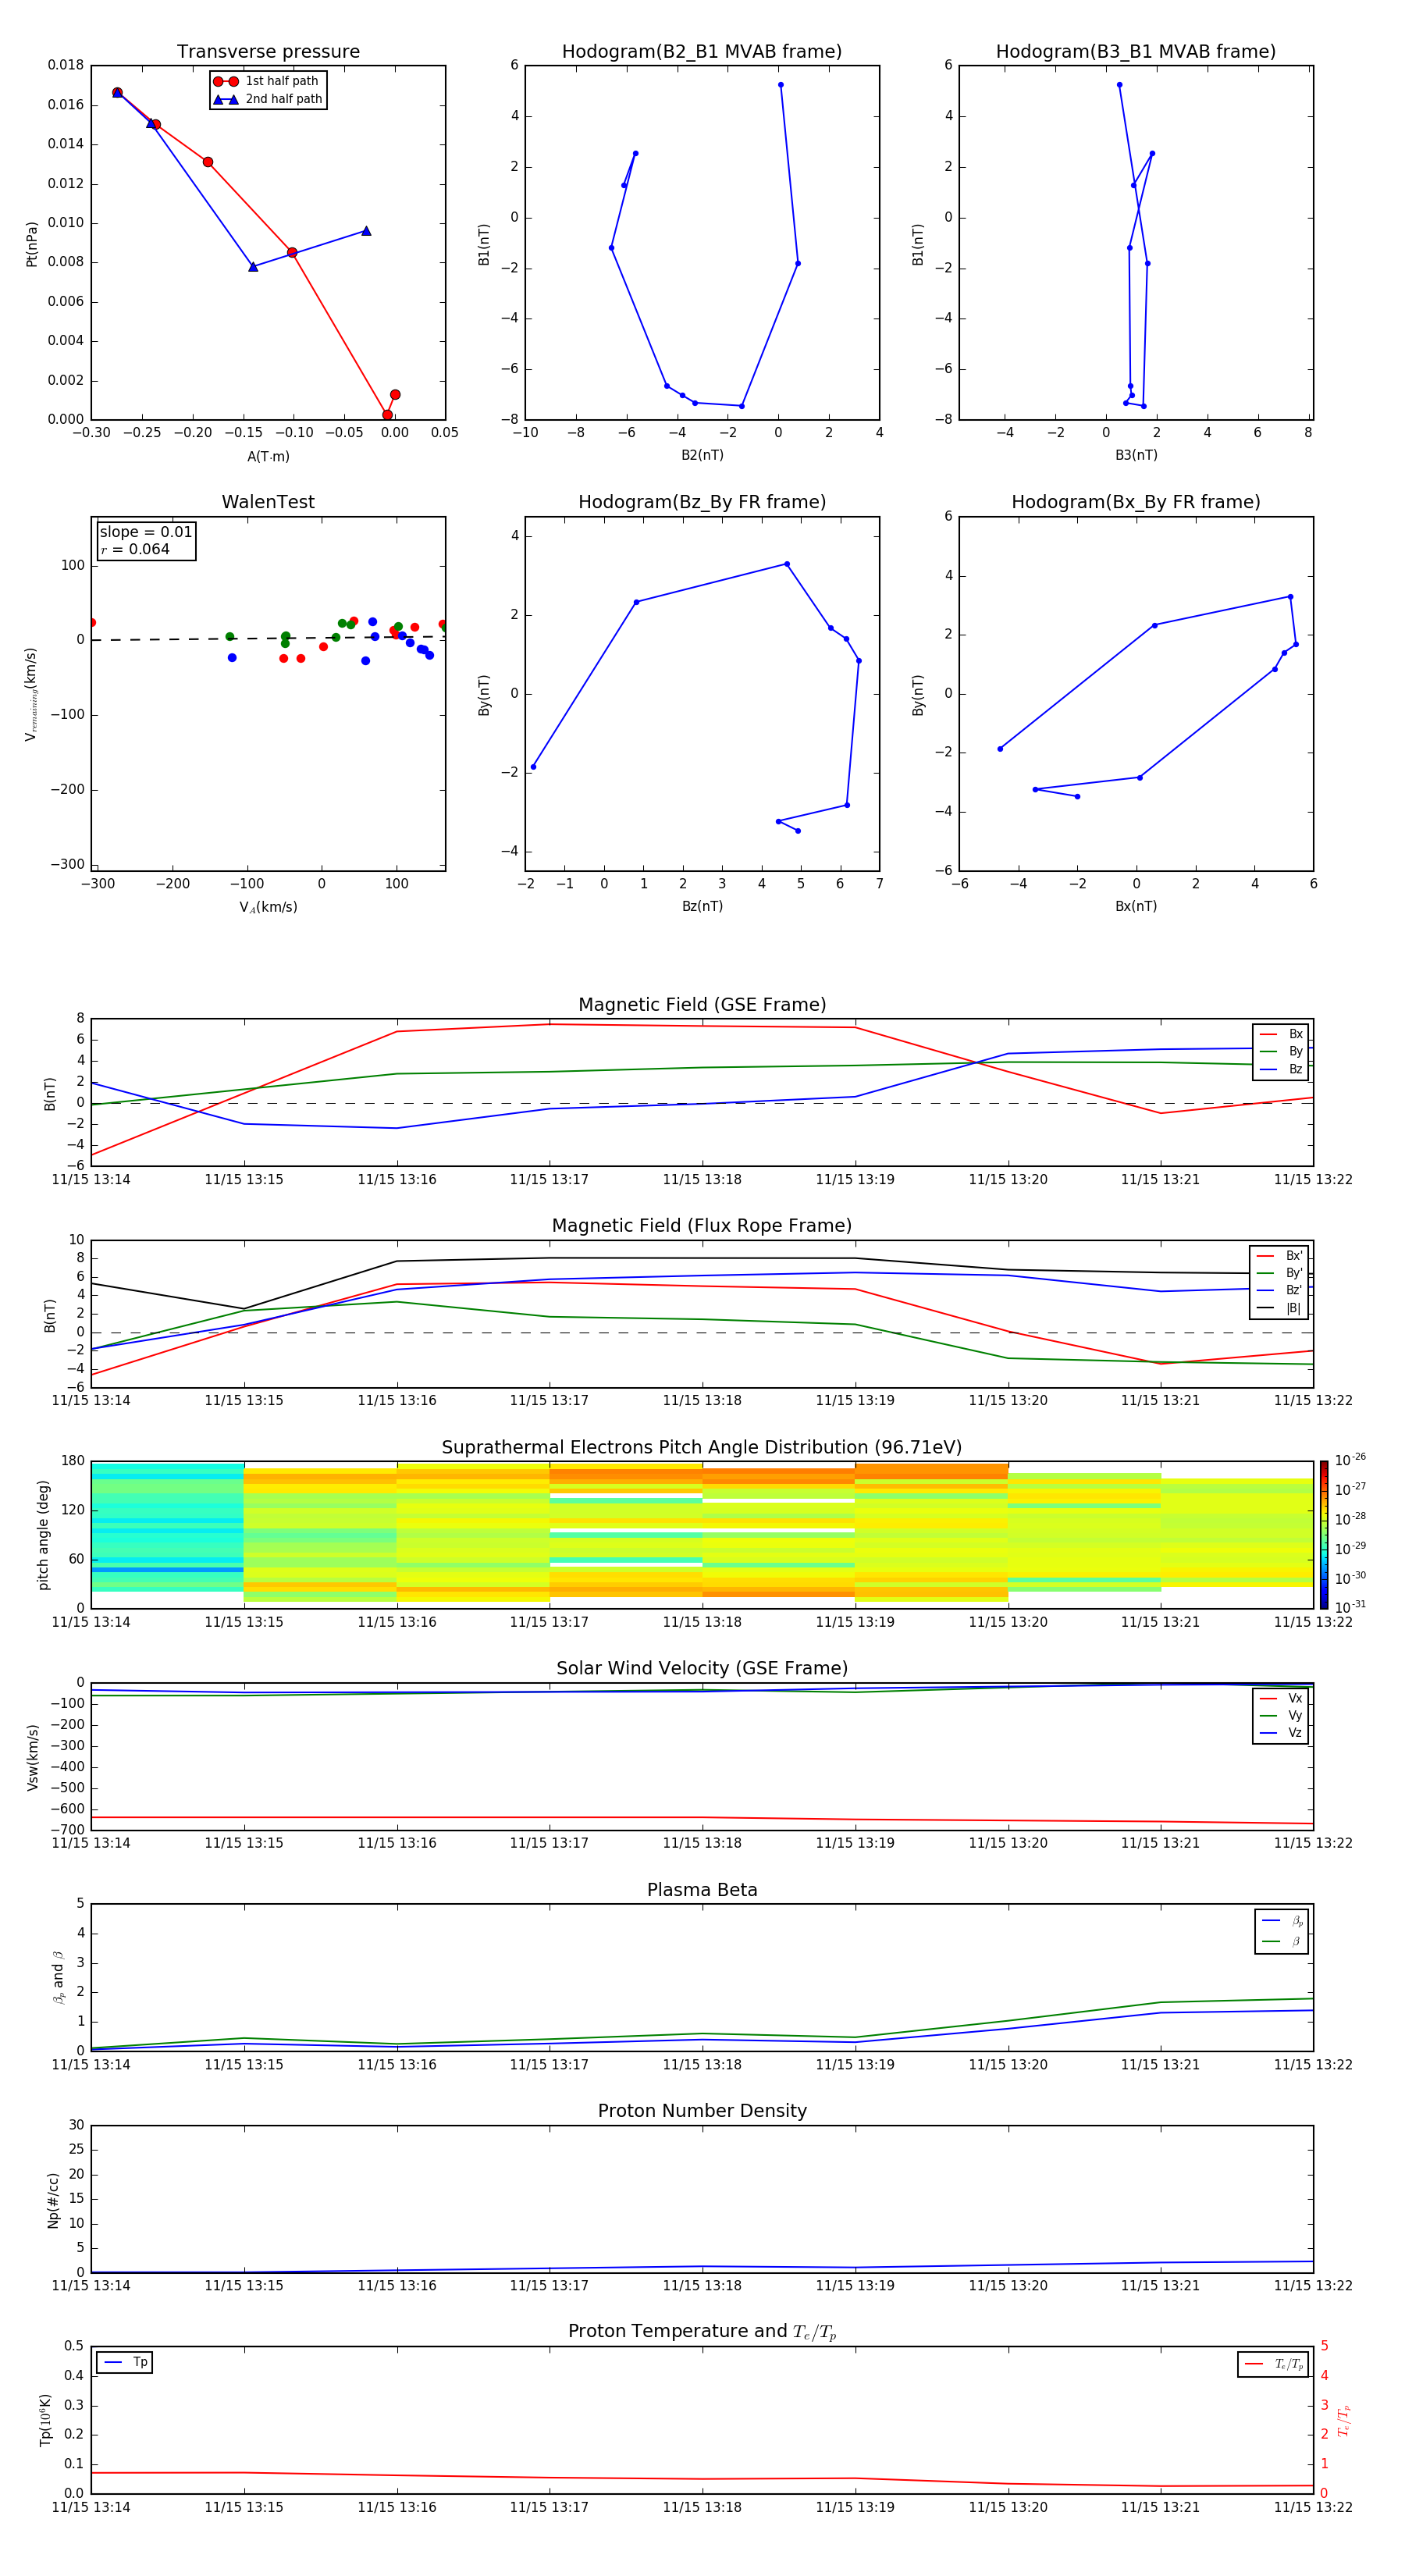
Task: Click 'B2(nT)' x-axis label
Action: coord(702,455)
